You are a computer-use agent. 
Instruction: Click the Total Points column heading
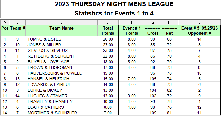click(108, 31)
